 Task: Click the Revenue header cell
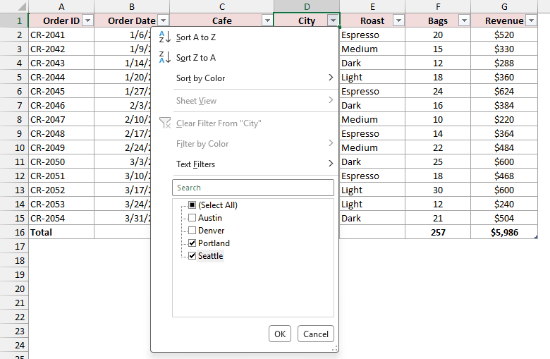(504, 20)
